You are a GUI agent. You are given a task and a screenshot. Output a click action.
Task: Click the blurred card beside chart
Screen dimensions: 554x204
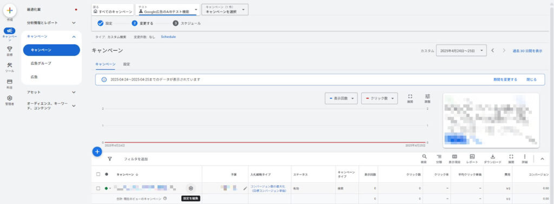491,121
